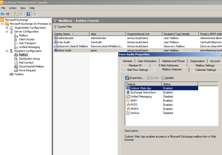Viewport: 222px width, 155px height.
Task: Click the Emre Aydin mailbox row icon
Action: 56,50
